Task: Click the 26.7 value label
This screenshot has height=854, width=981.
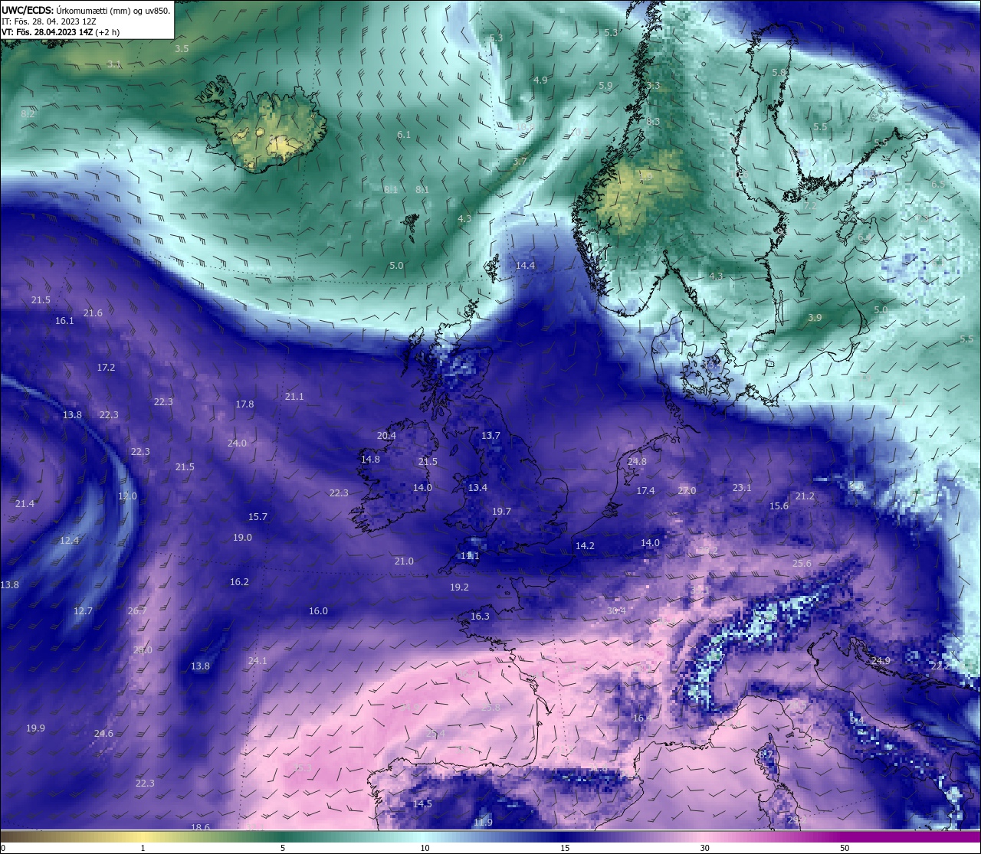Action: click(x=137, y=611)
